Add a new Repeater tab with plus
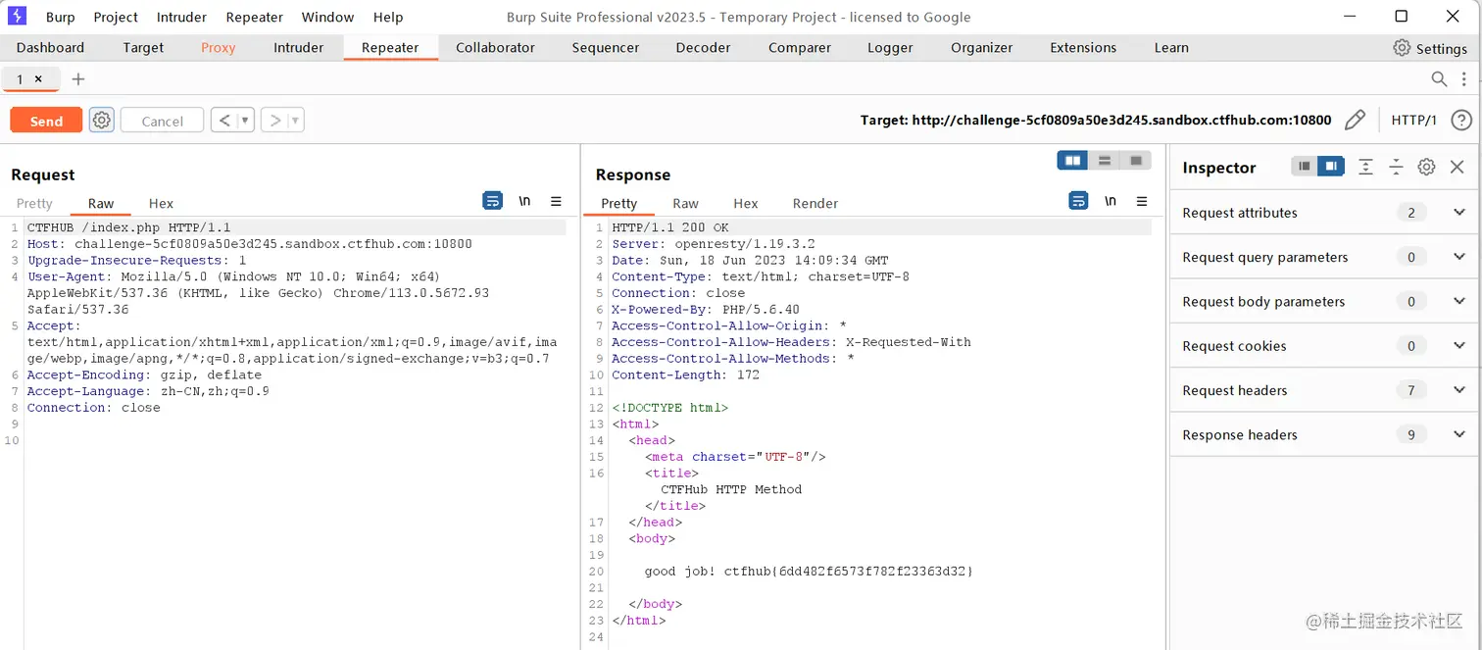 coord(78,79)
